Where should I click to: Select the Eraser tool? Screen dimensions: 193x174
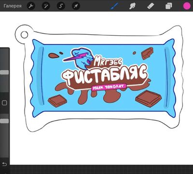coord(151,6)
